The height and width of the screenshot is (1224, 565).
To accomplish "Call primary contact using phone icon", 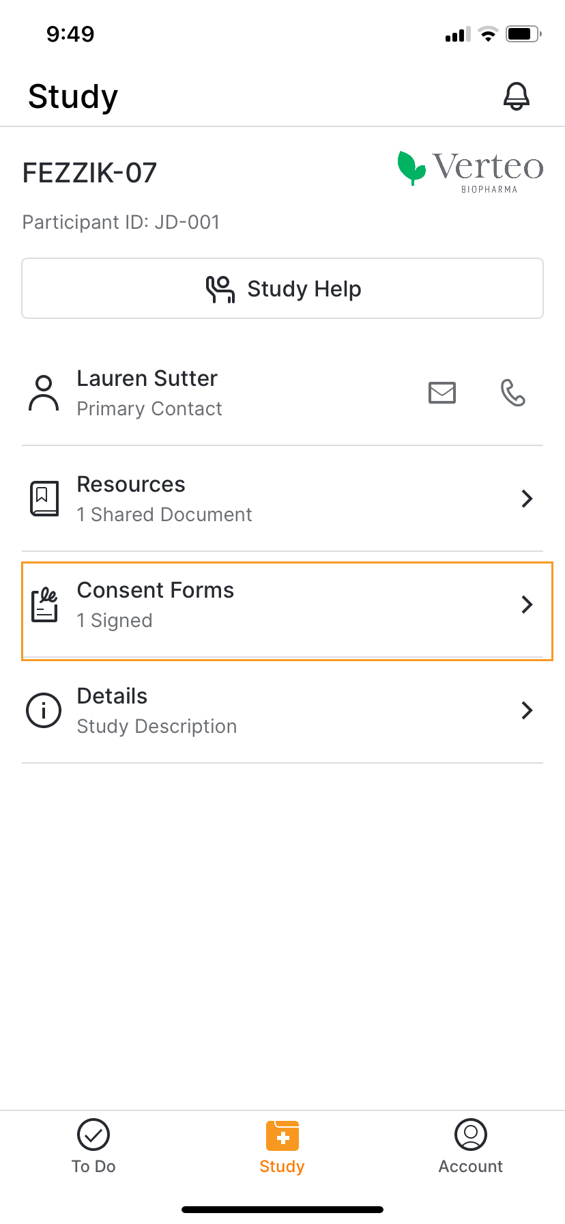I will pyautogui.click(x=513, y=393).
